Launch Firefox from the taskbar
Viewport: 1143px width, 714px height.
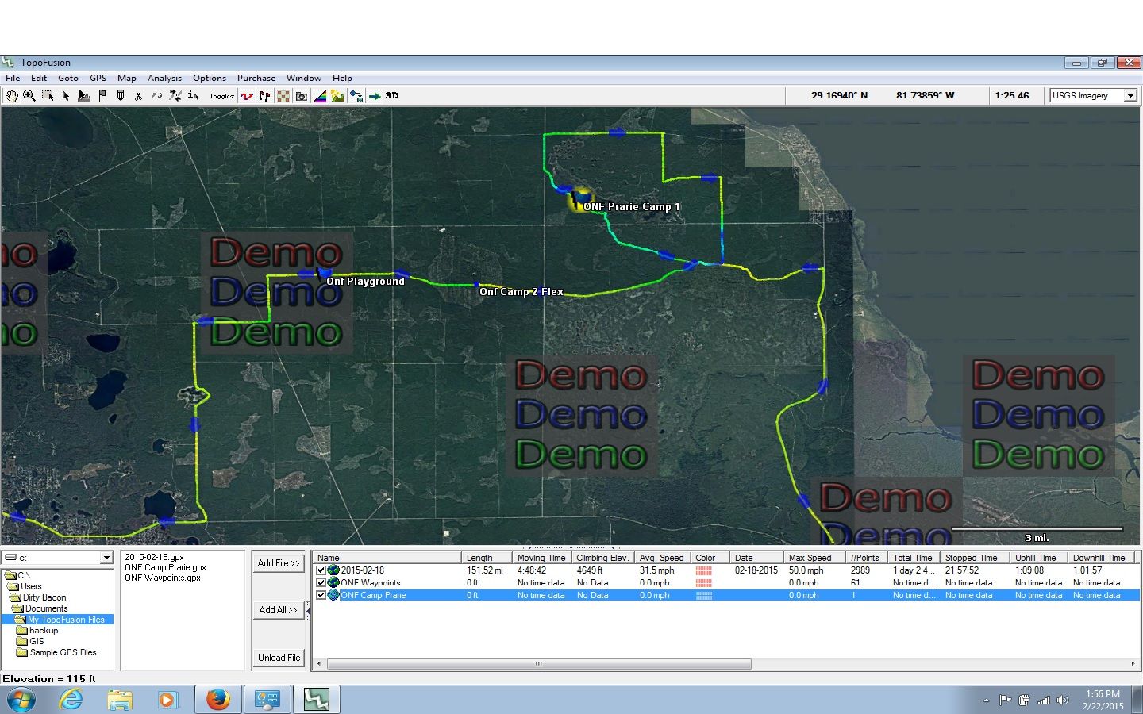coord(217,700)
